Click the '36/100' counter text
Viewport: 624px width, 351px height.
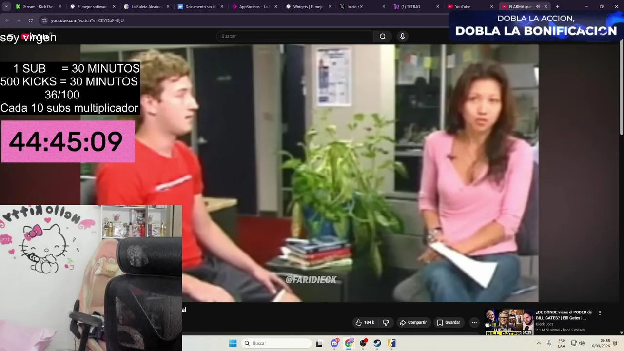pos(62,95)
